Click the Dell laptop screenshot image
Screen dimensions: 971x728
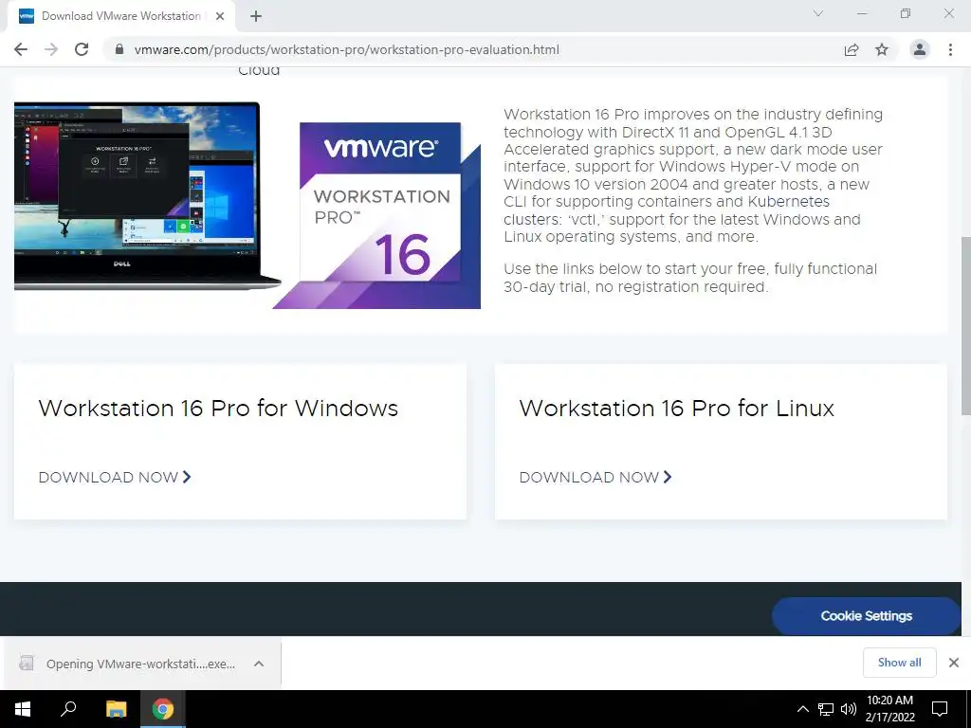pyautogui.click(x=146, y=195)
